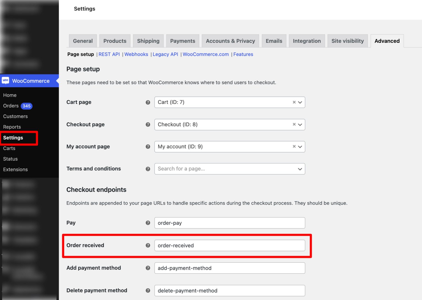This screenshot has height=300, width=422.
Task: Click the Checkout page help icon
Action: point(148,124)
